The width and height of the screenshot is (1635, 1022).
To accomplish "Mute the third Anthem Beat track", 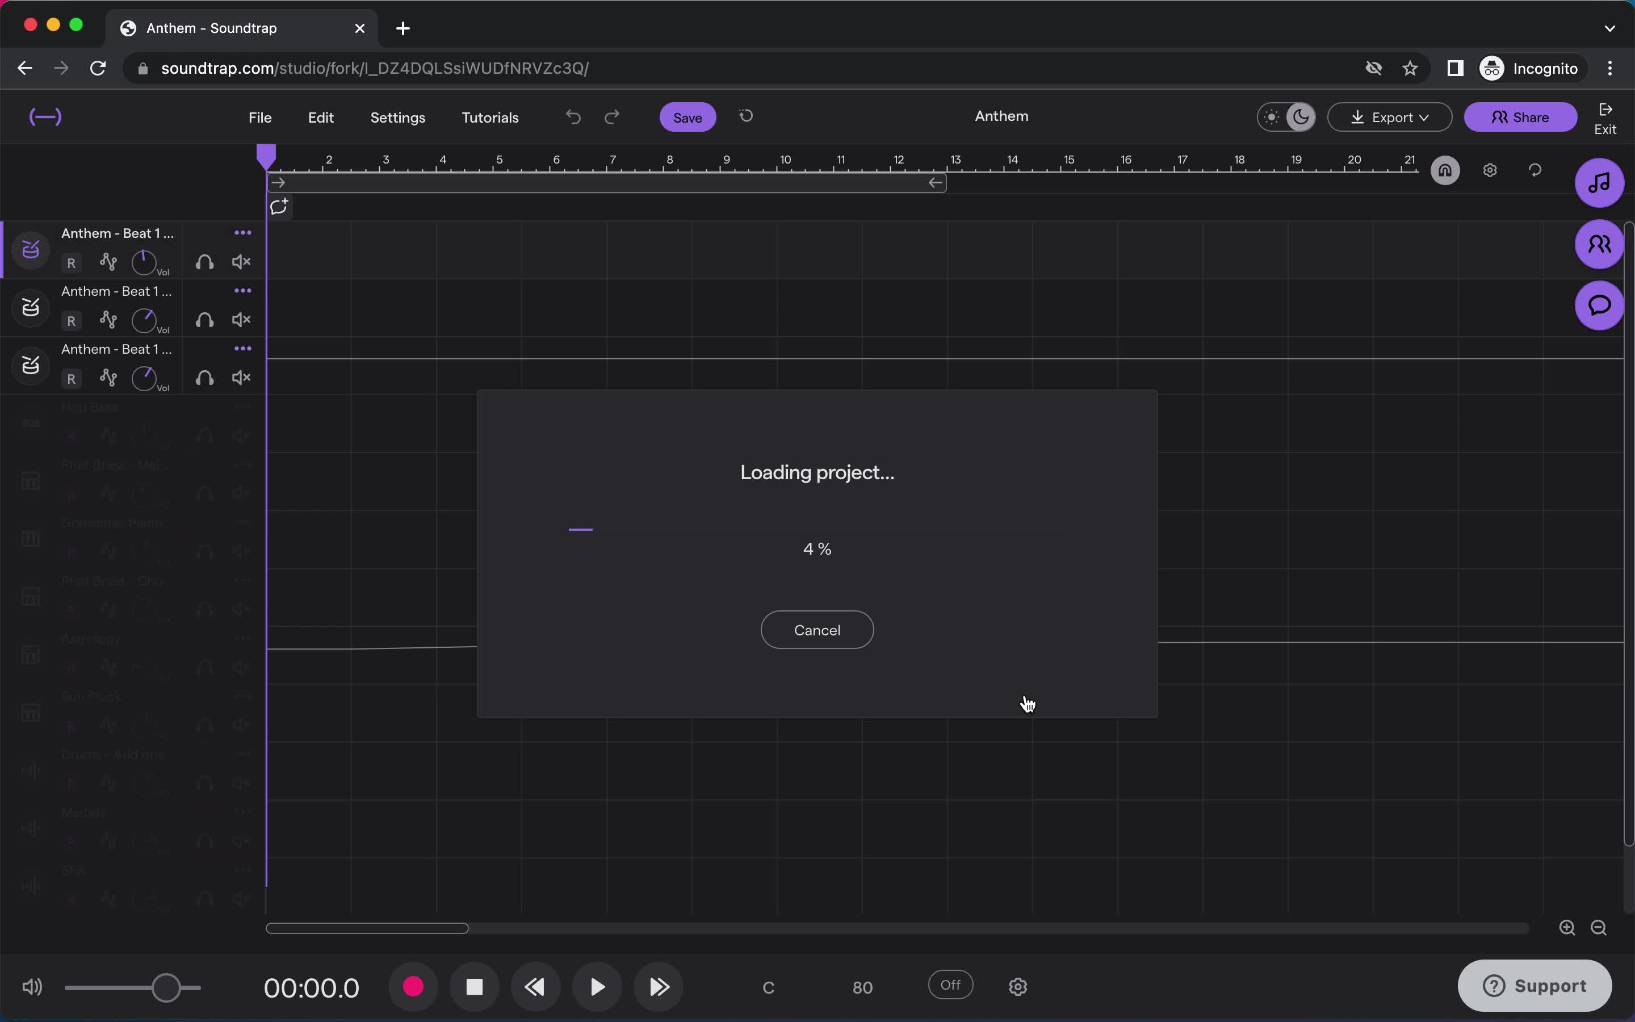I will point(241,378).
